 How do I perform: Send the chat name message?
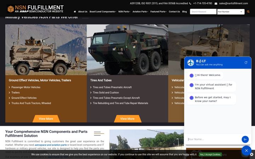(245, 139)
